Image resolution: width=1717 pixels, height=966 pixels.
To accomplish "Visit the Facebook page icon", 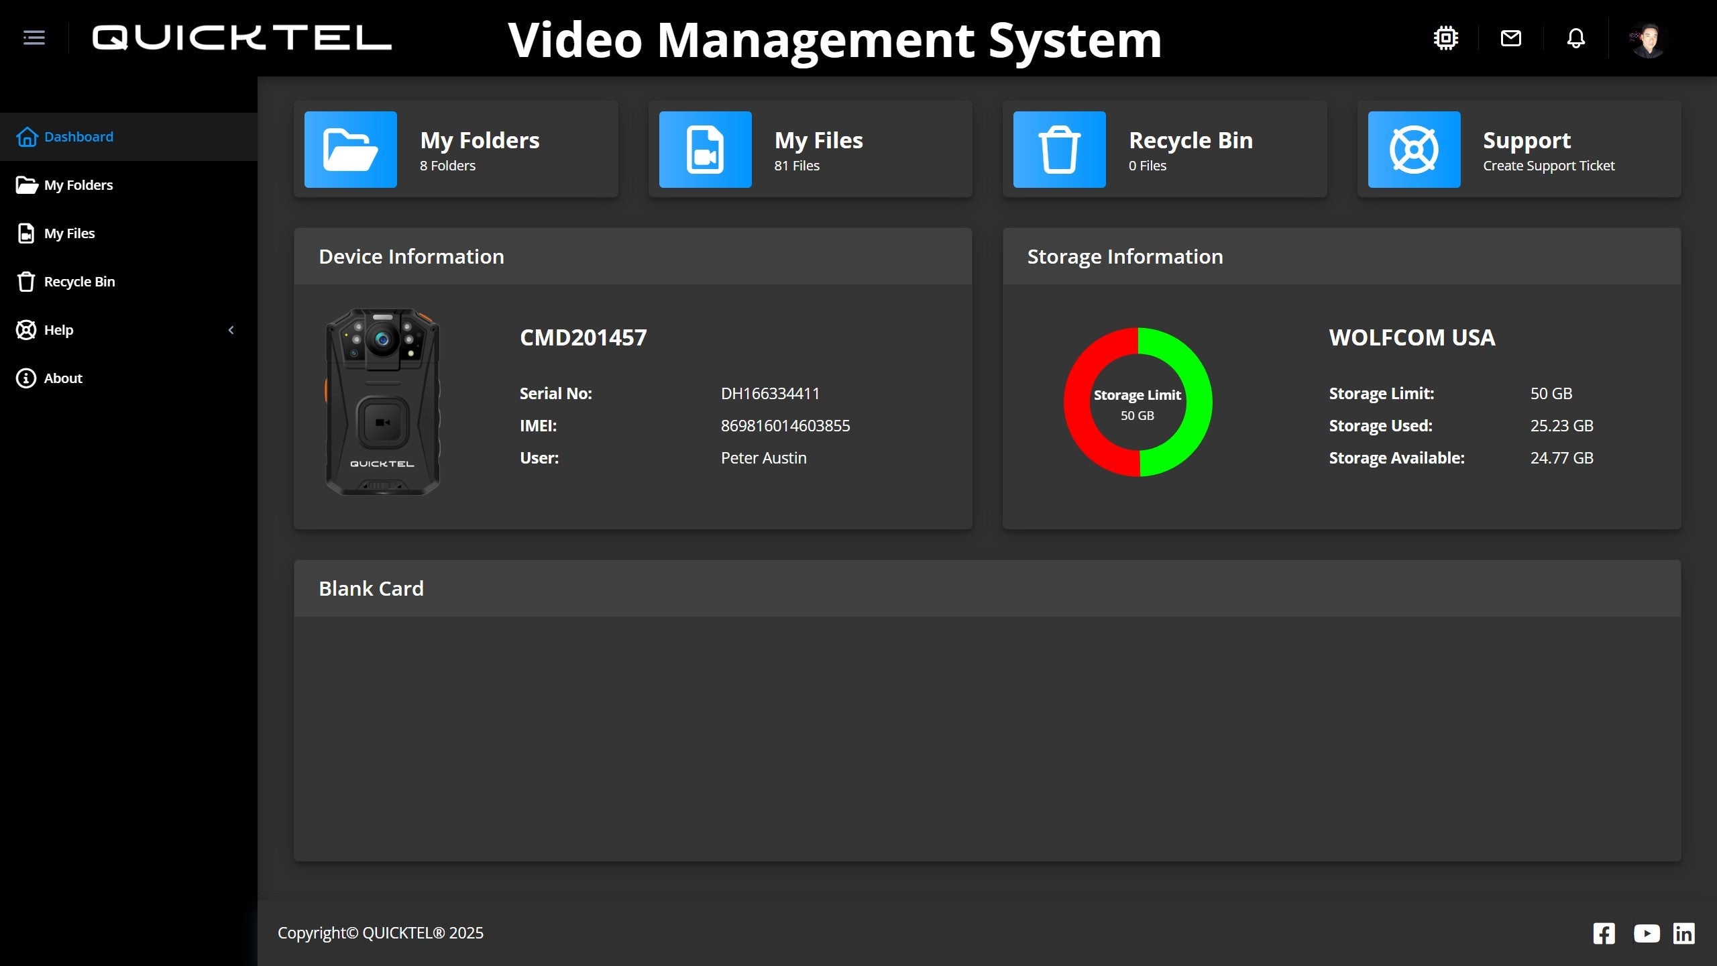I will [x=1604, y=933].
